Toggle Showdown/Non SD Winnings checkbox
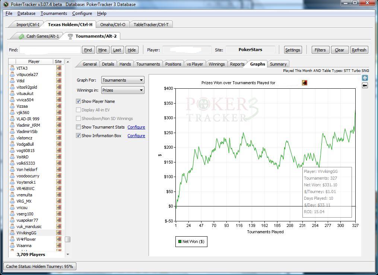The width and height of the screenshot is (378, 275). (x=78, y=118)
